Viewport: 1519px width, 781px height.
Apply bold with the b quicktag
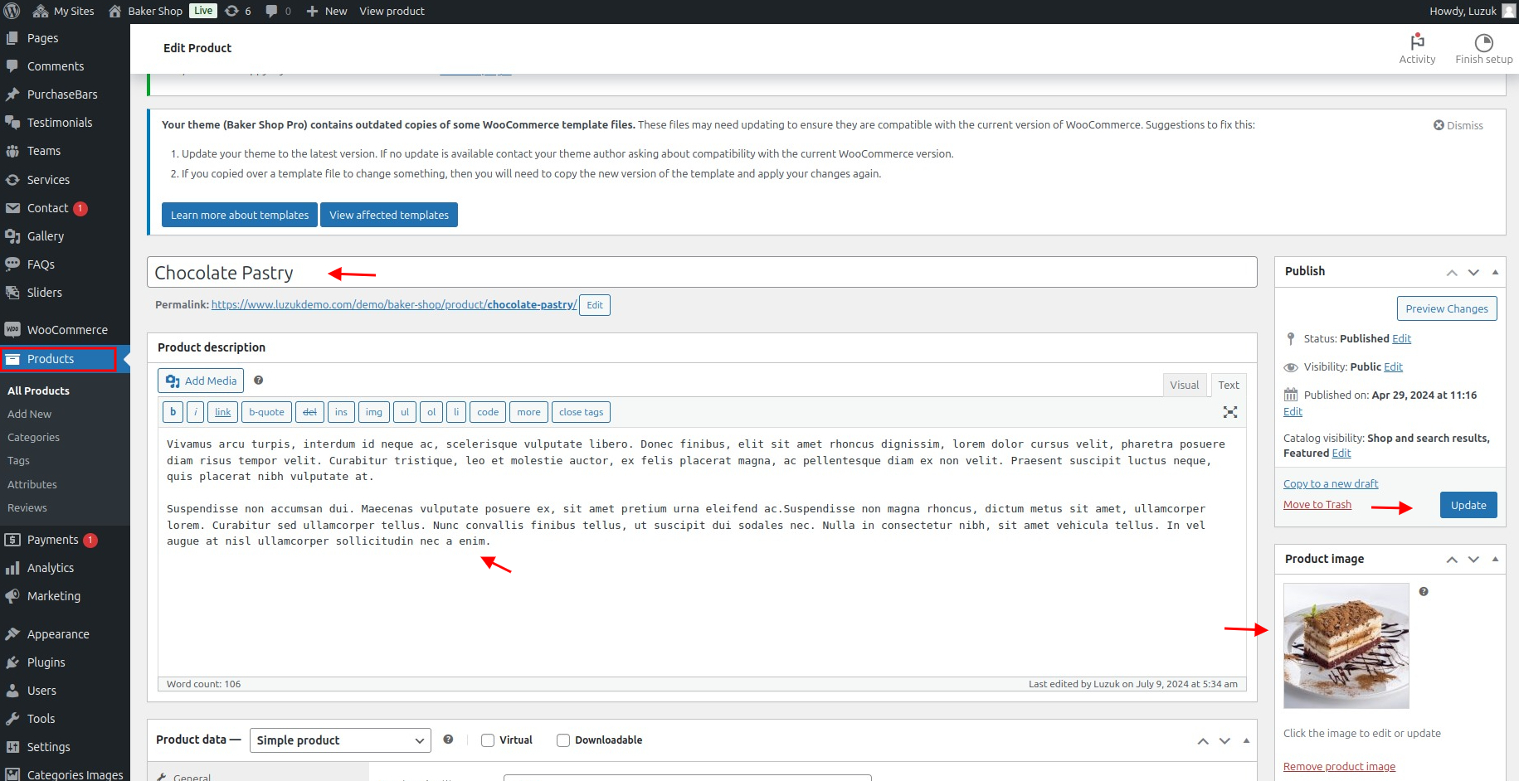pyautogui.click(x=173, y=412)
